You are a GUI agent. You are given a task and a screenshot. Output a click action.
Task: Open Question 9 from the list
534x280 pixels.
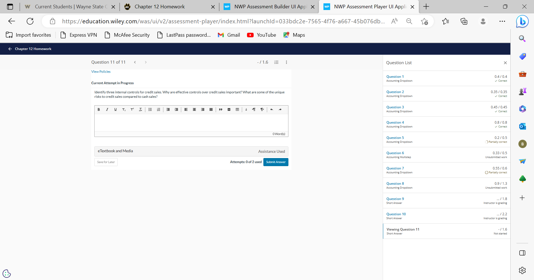tap(446, 201)
